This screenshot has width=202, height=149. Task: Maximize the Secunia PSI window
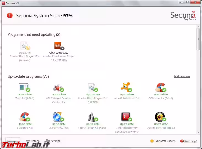[x=188, y=2]
